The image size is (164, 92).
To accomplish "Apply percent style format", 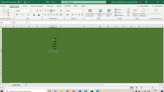I will (x=72, y=15).
